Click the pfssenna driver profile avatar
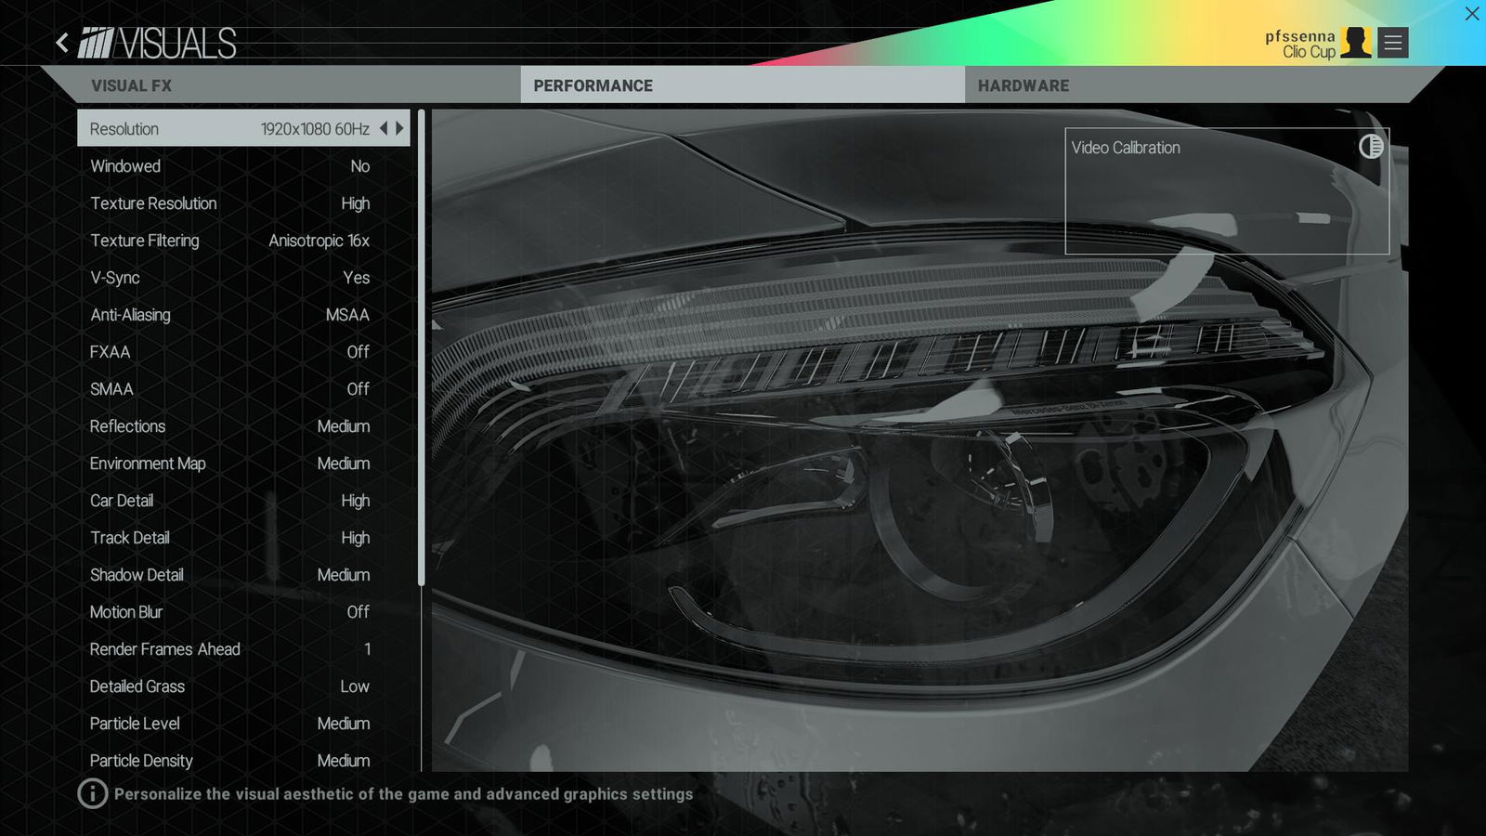The image size is (1486, 836). pyautogui.click(x=1356, y=43)
